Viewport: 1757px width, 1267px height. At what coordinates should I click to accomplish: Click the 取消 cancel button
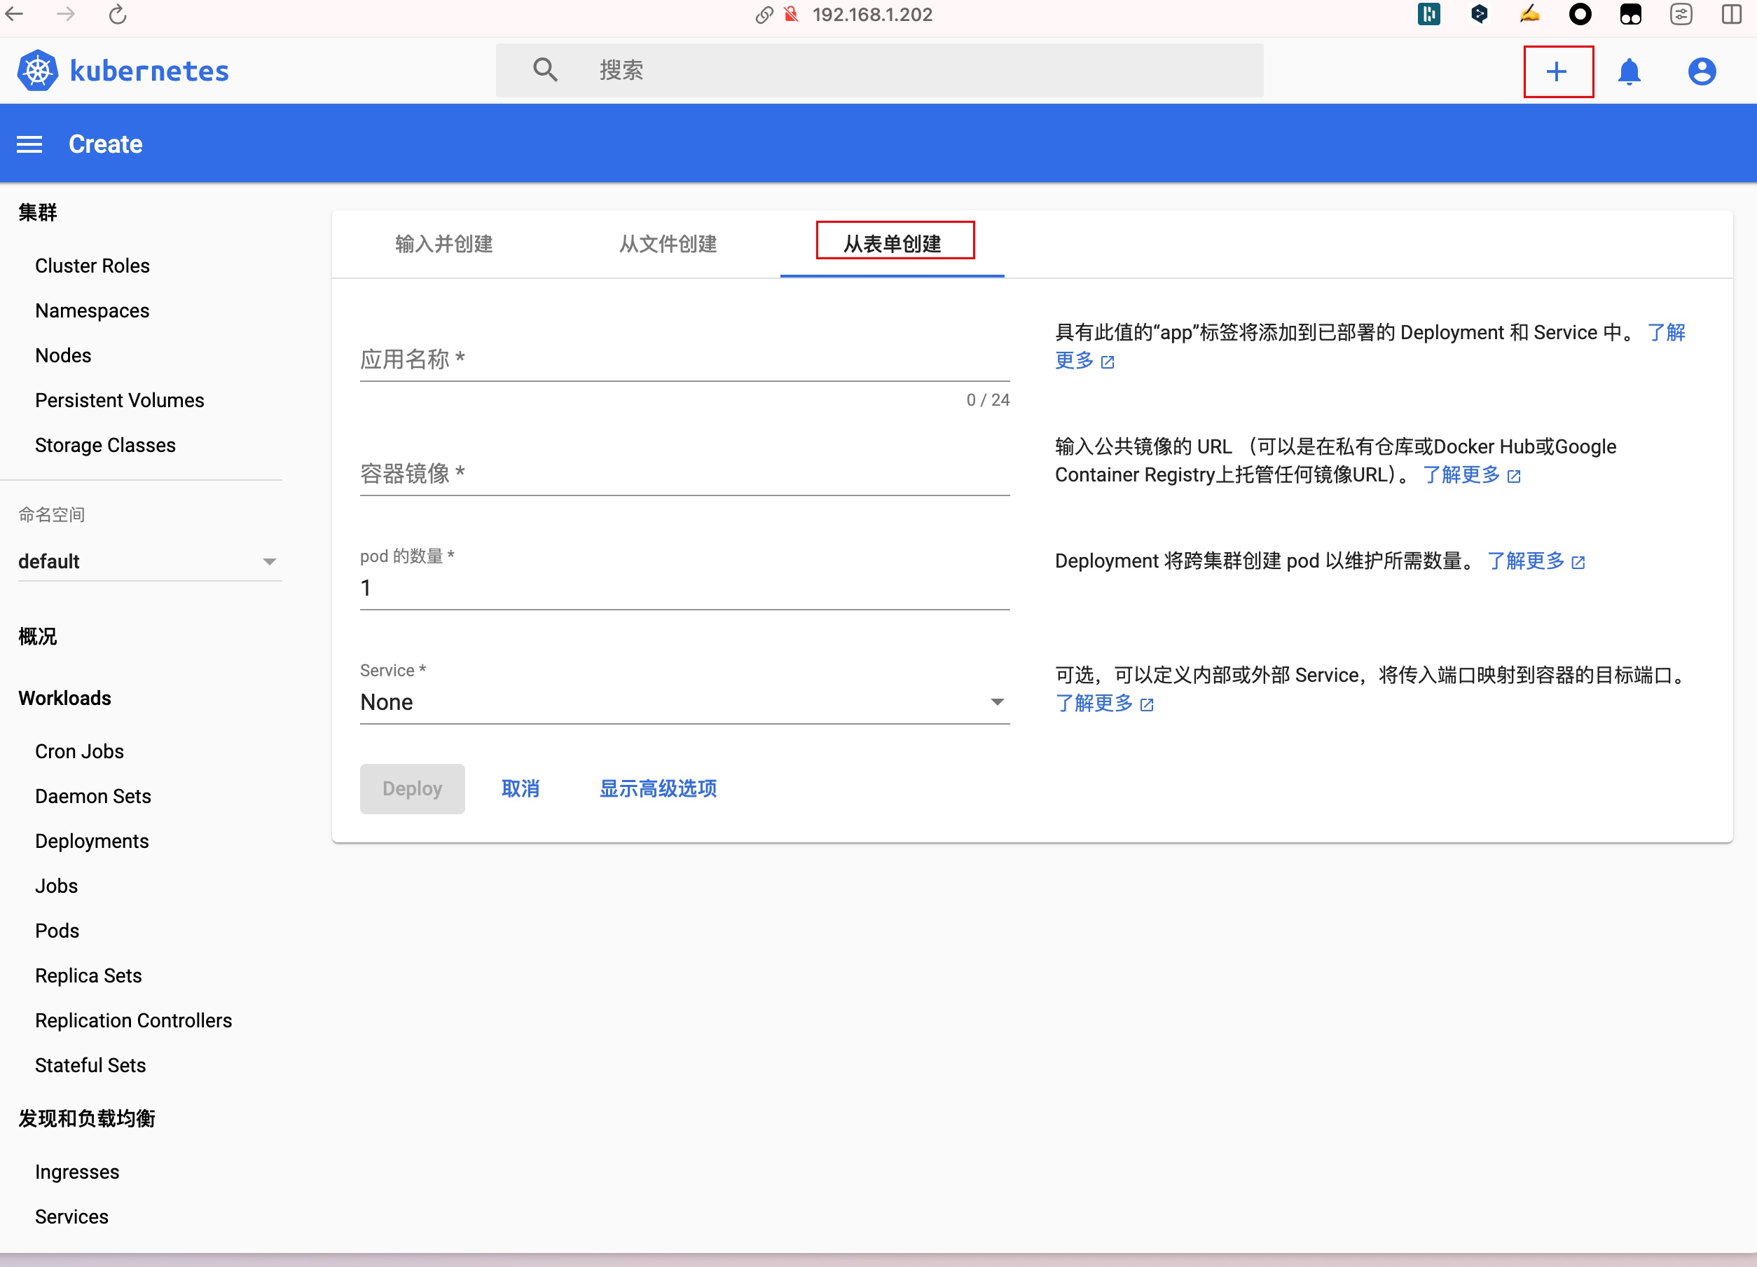(x=521, y=789)
